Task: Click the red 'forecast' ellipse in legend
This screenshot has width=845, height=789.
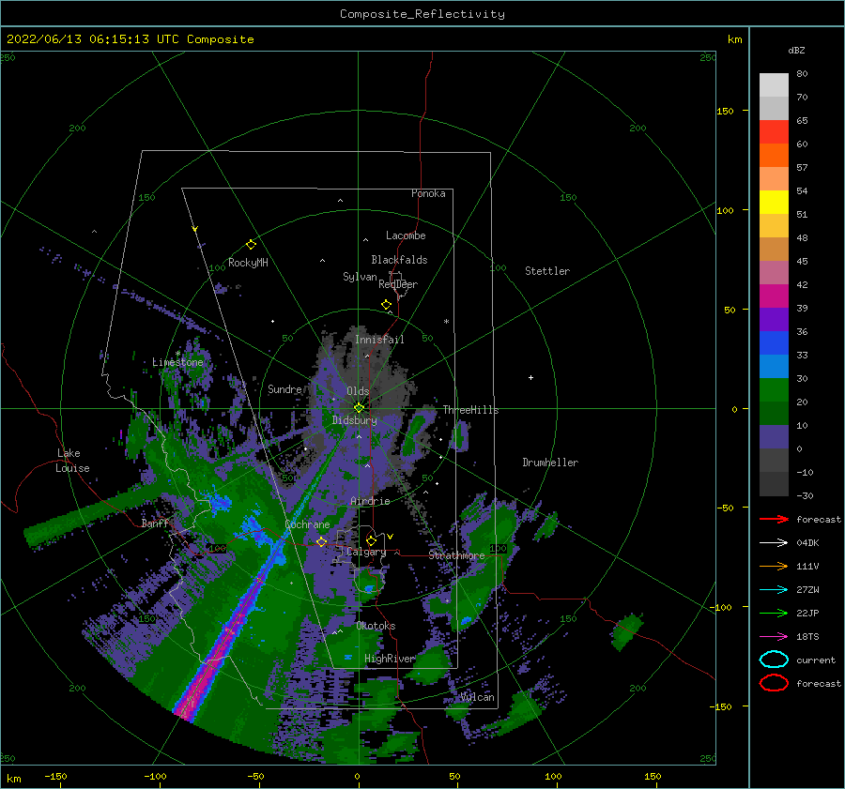Action: click(774, 683)
